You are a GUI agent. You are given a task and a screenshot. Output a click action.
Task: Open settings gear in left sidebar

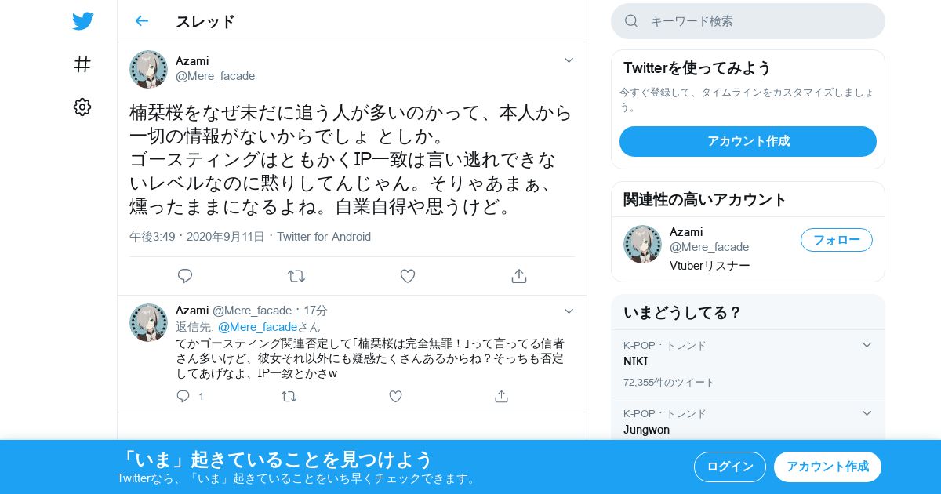[82, 107]
